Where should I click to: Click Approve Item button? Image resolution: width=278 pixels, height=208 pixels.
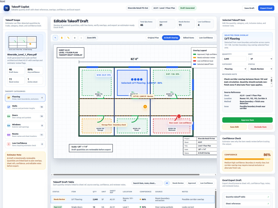(x=247, y=120)
